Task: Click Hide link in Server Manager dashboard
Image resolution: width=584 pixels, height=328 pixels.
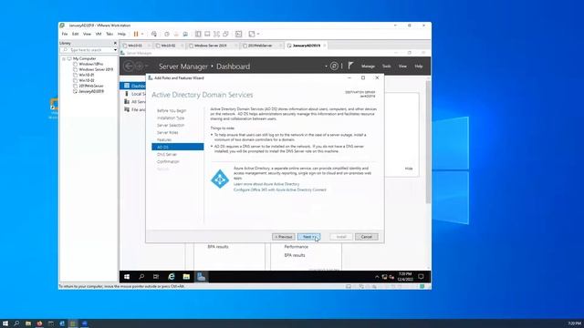Action: pyautogui.click(x=409, y=169)
